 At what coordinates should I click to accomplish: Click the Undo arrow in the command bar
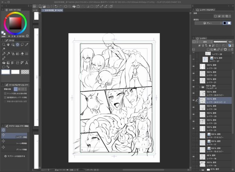(56, 7)
